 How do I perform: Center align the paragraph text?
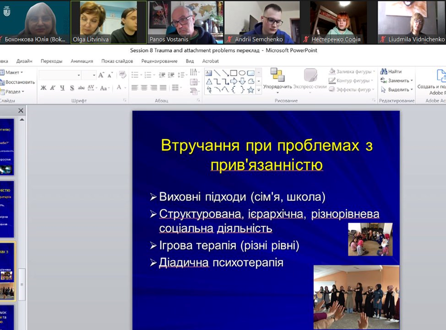click(x=144, y=88)
